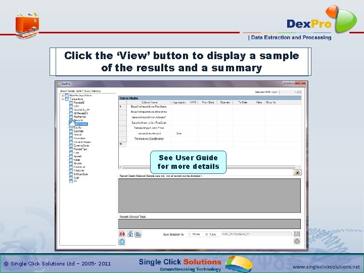Select Audit in the tree
The height and width of the screenshot is (273, 364).
tap(76, 178)
